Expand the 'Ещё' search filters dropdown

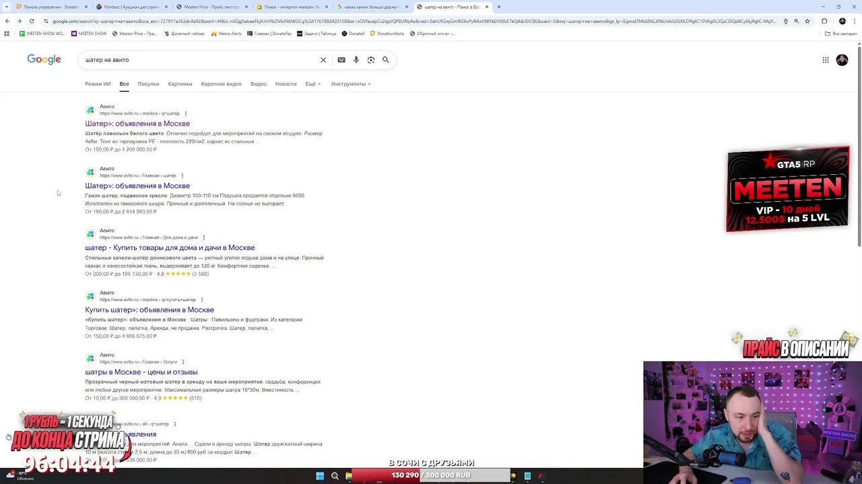(x=313, y=84)
